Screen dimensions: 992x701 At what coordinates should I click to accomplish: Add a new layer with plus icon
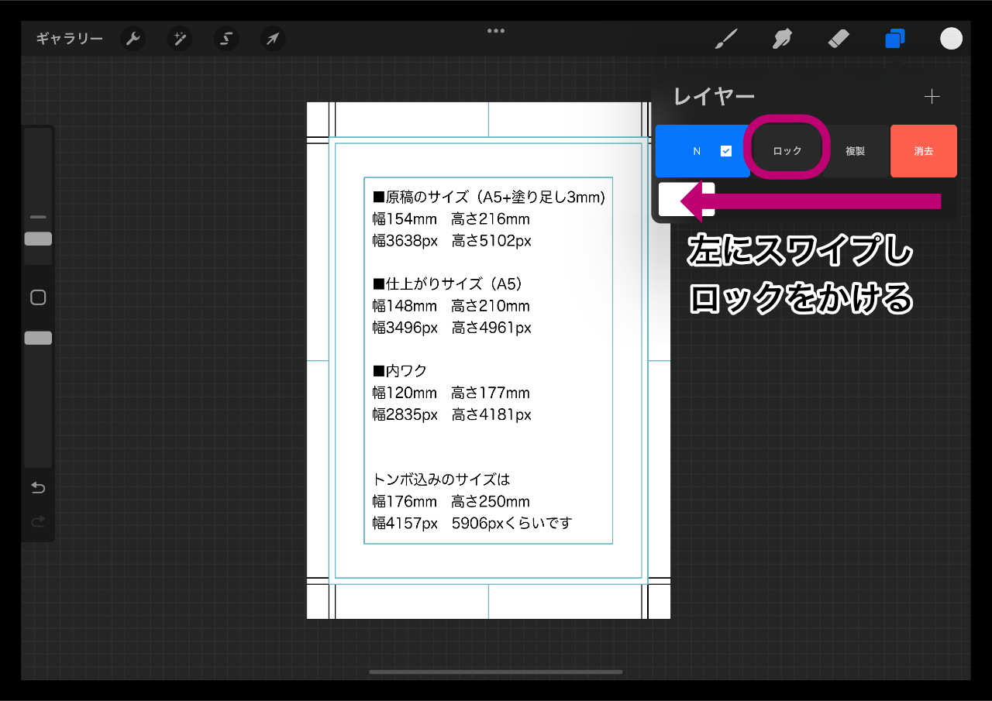[932, 96]
